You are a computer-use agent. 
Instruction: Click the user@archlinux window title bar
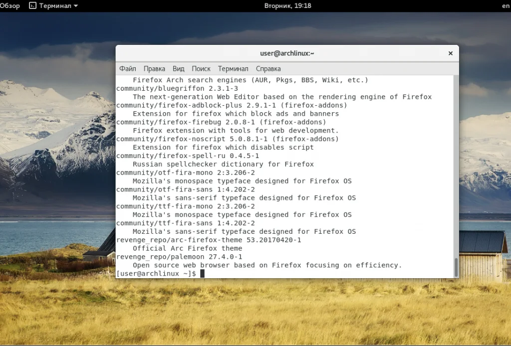(x=287, y=53)
